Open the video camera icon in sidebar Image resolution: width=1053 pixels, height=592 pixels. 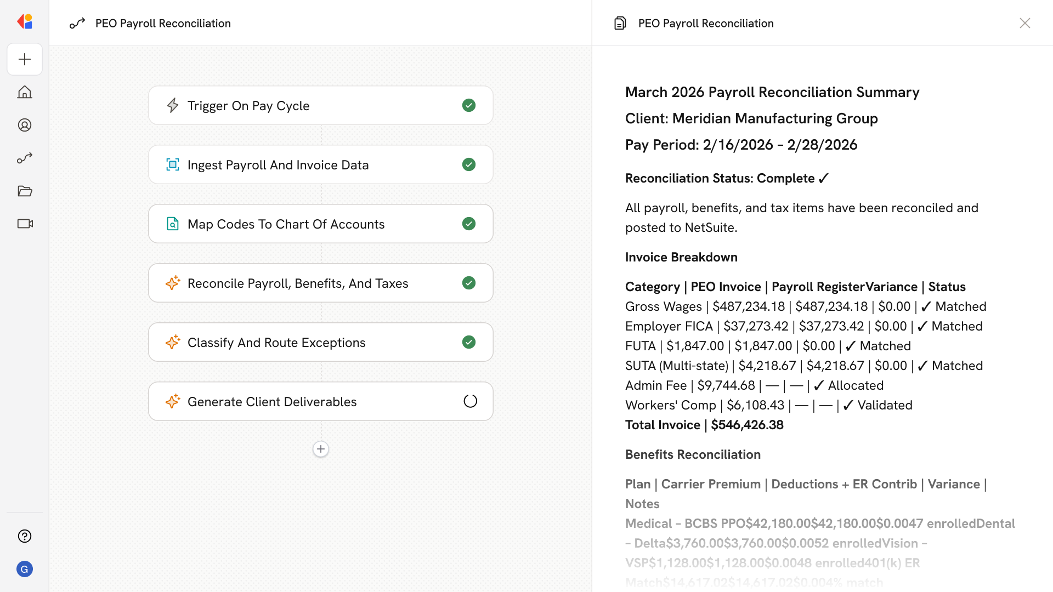coord(25,224)
